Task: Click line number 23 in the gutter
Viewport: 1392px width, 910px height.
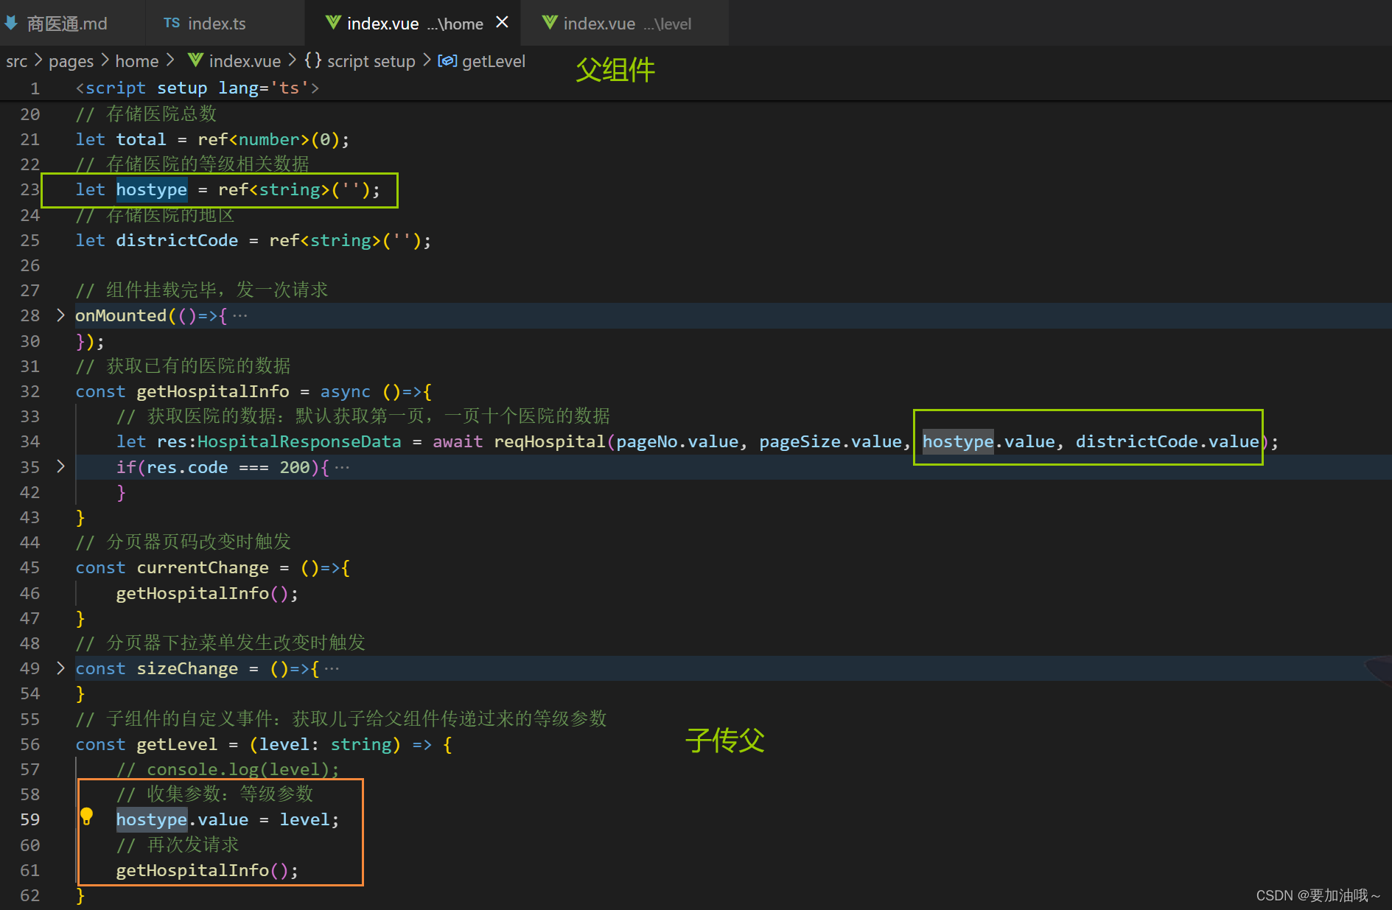Action: [x=30, y=190]
